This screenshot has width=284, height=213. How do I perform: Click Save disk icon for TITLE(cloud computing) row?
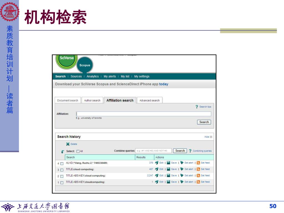pos(168,169)
